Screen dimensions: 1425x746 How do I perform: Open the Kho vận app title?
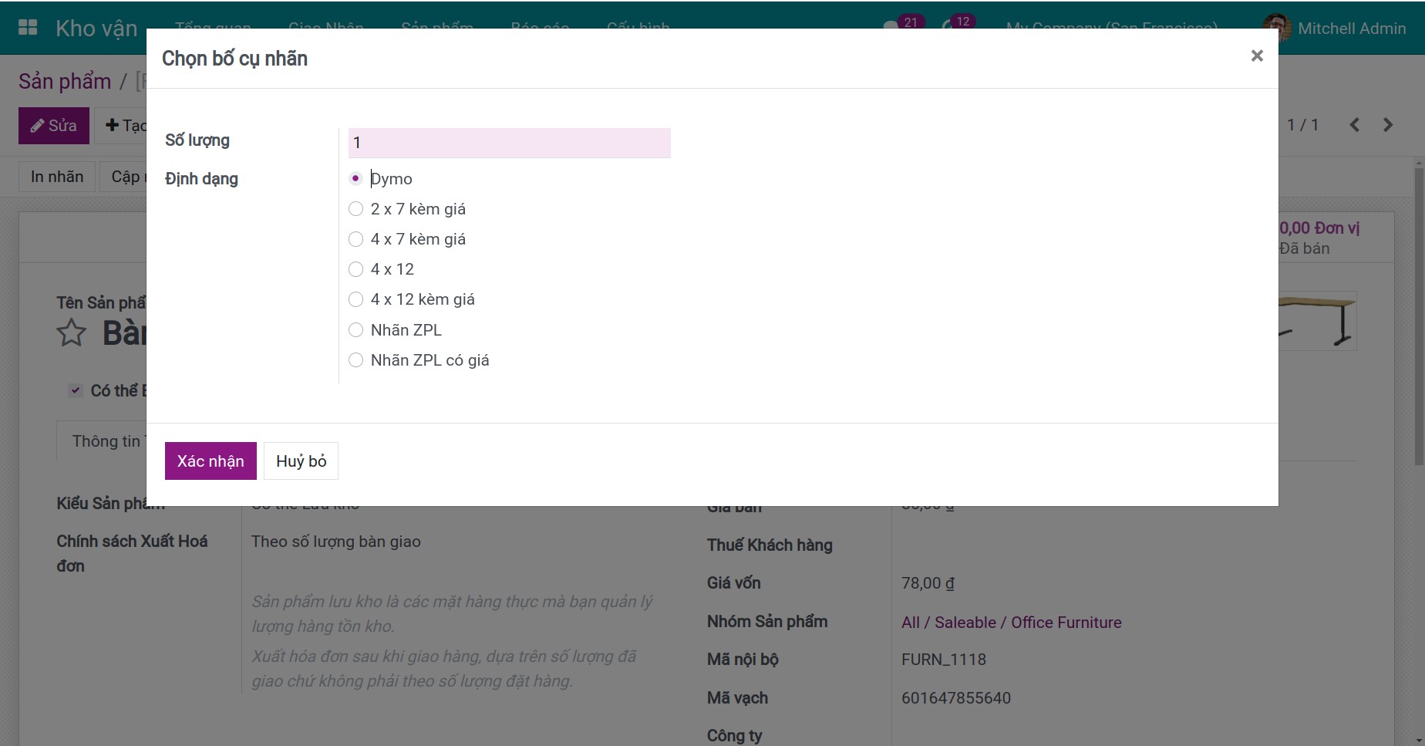pyautogui.click(x=96, y=29)
